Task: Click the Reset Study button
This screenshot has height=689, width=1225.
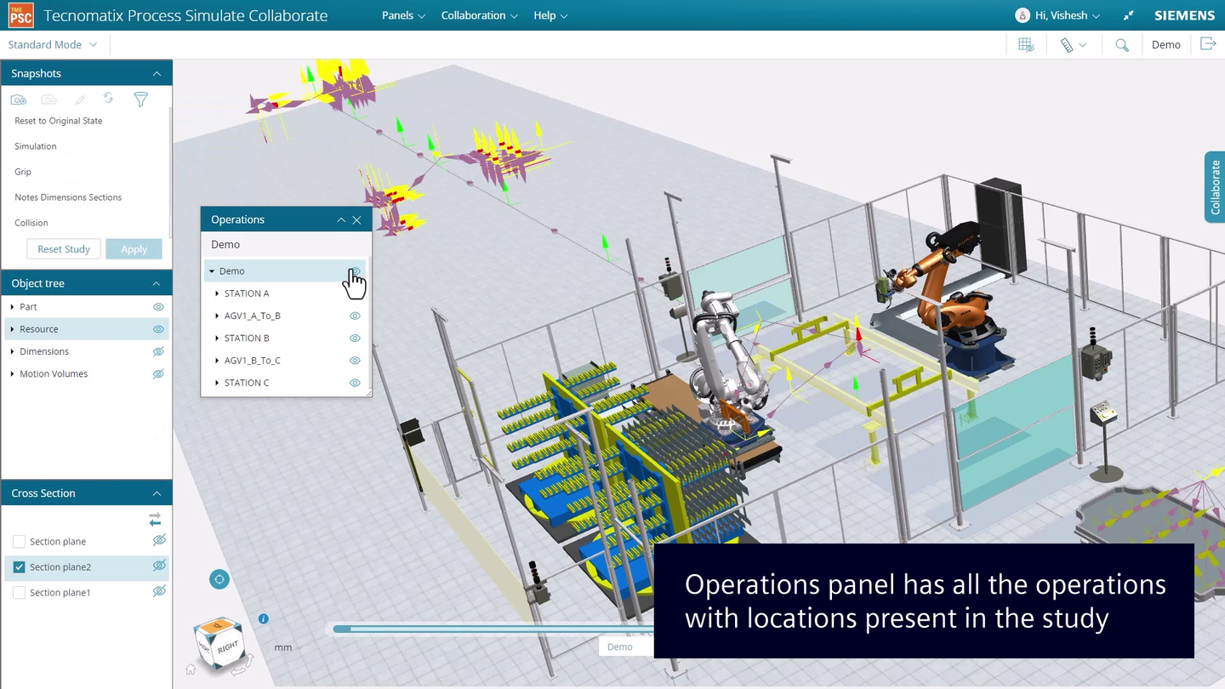Action: tap(63, 248)
